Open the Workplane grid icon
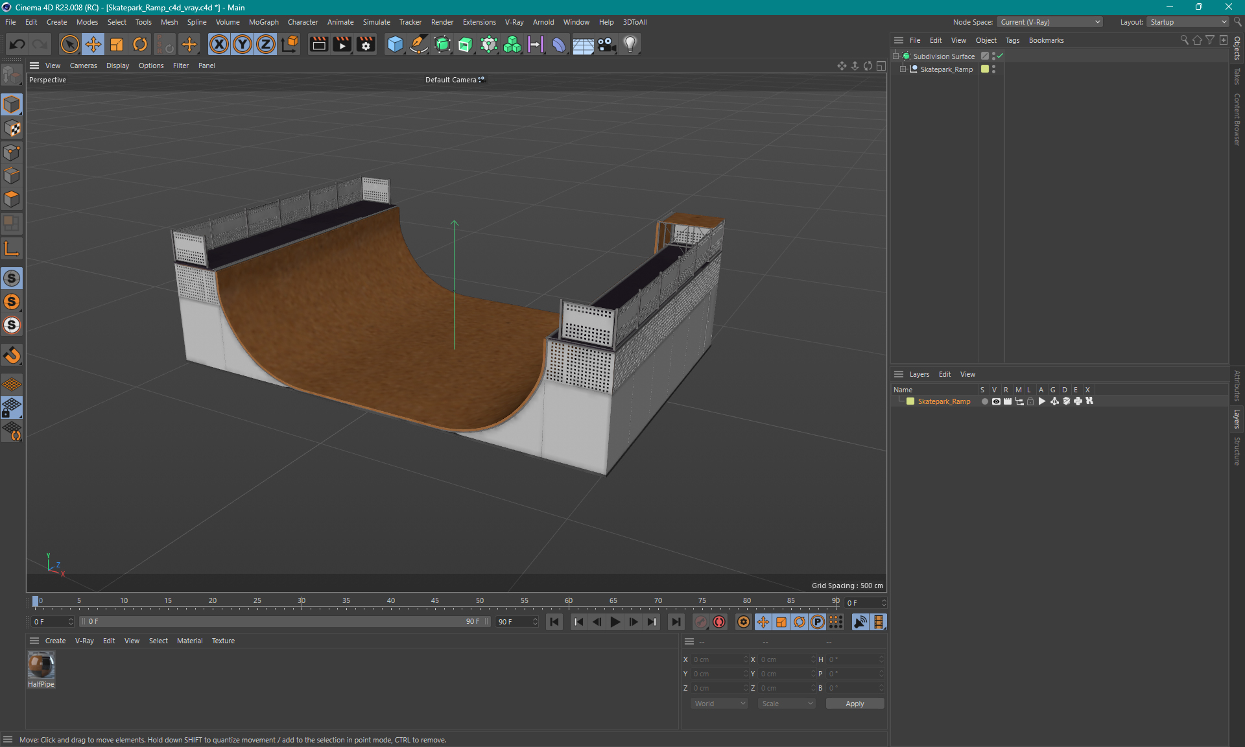 (x=12, y=385)
